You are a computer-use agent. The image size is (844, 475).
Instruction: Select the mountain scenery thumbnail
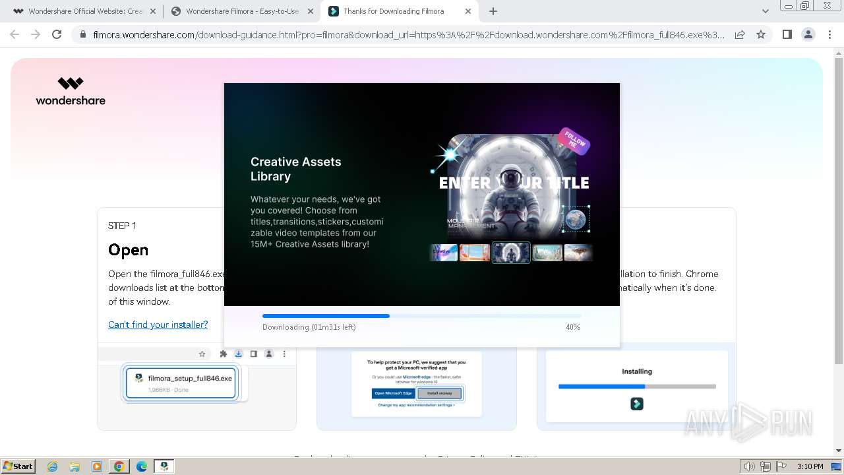(547, 252)
